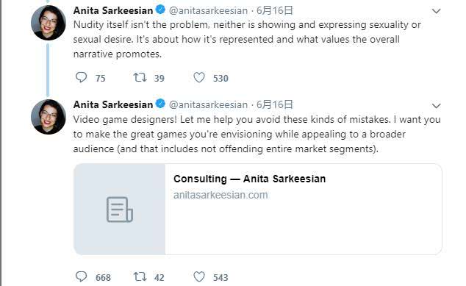Open Anita Sarkeesian's avatar on second tweet
This screenshot has width=466, height=286.
point(49,117)
